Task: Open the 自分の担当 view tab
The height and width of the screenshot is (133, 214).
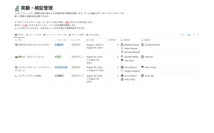Action: [x=93, y=35]
